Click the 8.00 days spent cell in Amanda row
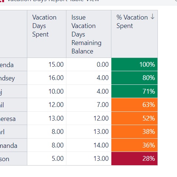 click(47, 145)
